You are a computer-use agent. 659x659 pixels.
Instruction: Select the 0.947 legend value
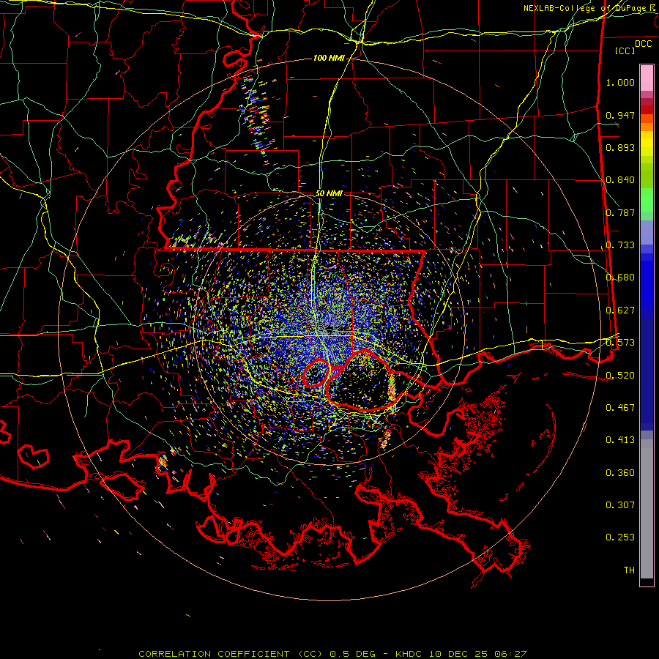point(620,115)
